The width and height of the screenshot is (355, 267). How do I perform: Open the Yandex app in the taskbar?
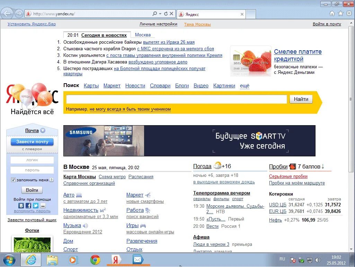116,260
